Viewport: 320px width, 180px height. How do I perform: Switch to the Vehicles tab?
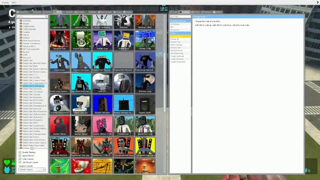pos(68,12)
